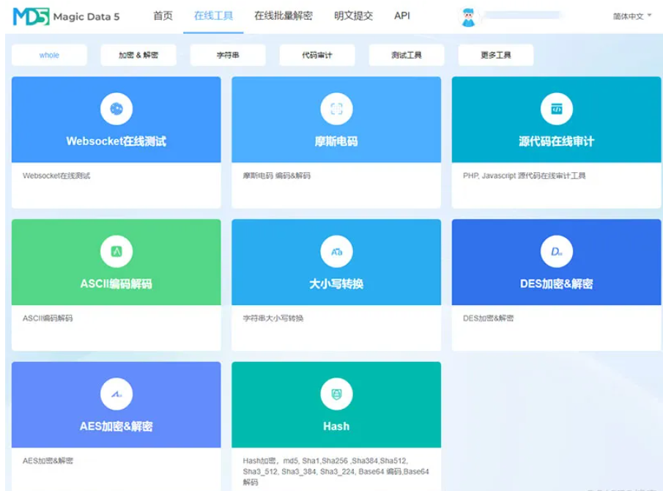This screenshot has width=663, height=491.
Task: Filter by 字符串 category
Action: point(228,55)
